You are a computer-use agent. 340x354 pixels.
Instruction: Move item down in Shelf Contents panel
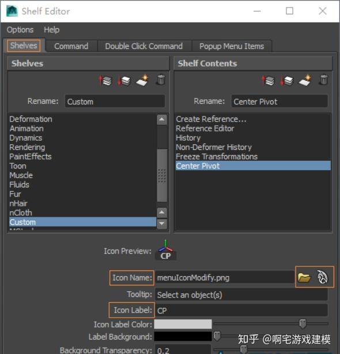coord(287,80)
